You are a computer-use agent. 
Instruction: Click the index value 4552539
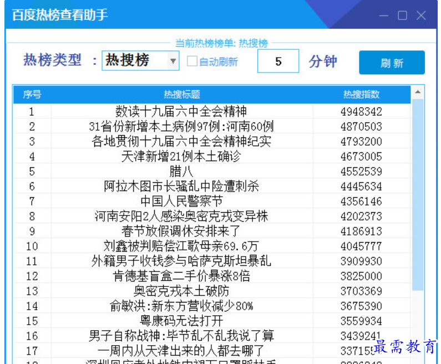tap(362, 172)
